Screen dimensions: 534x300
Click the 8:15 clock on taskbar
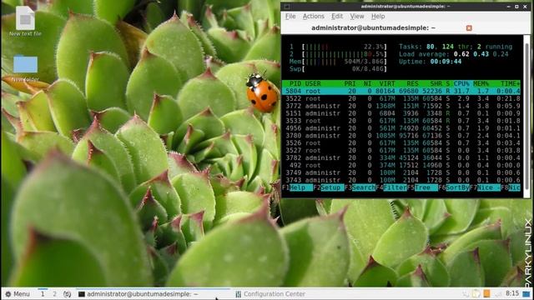[x=512, y=293]
